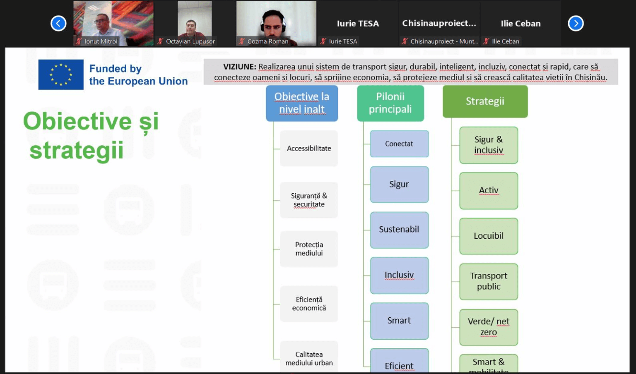Click the 'Obiective la nivel inalt' header box
636x374 pixels.
pos(302,103)
